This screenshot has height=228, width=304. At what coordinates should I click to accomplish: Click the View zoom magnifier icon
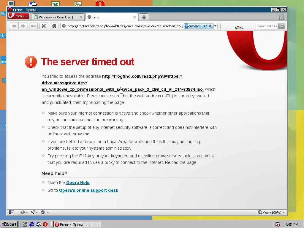[x=260, y=212]
